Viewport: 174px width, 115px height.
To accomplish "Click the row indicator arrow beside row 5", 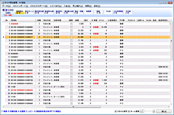I will [3, 37].
